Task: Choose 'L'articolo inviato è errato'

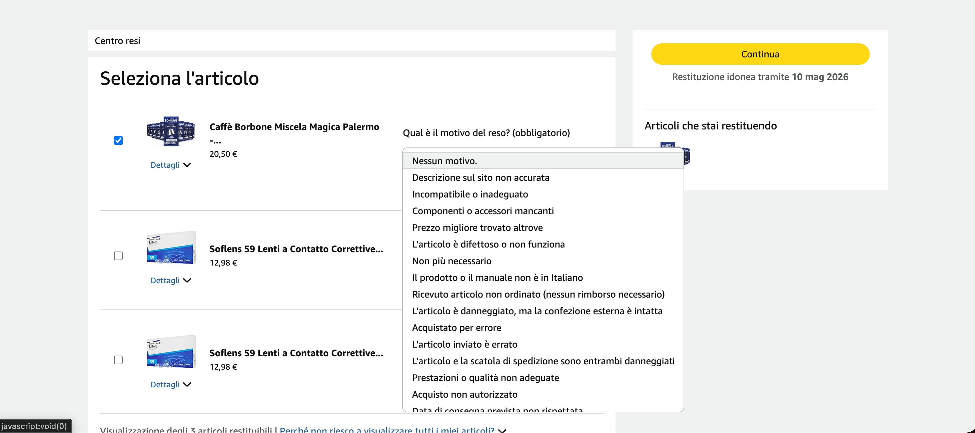Action: [x=543, y=344]
